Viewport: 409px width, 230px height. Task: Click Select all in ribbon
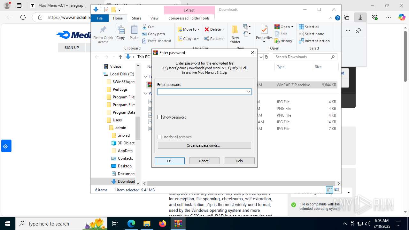coord(309,27)
